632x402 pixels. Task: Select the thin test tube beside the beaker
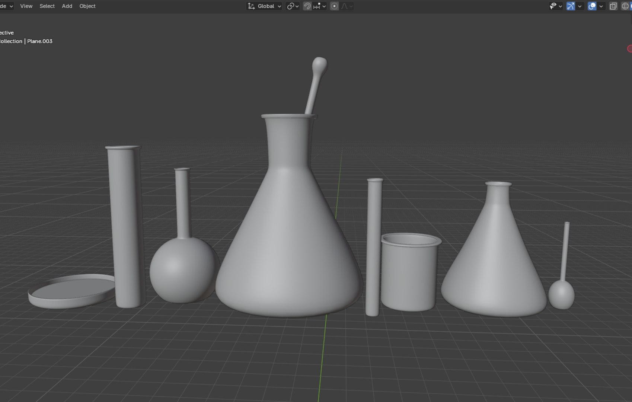[374, 248]
